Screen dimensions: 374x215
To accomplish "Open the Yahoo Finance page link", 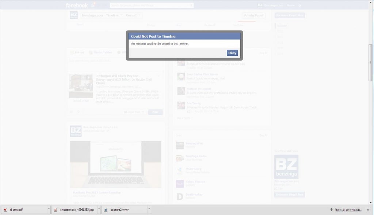I will click(x=195, y=182).
